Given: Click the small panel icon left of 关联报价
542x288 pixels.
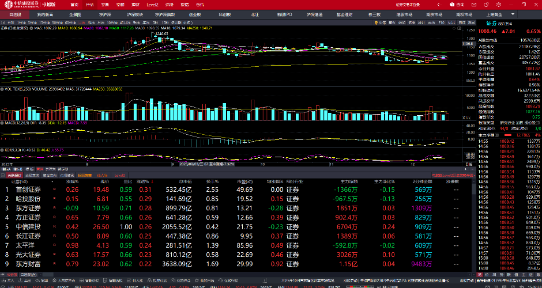Looking at the screenshot, I should [3, 176].
